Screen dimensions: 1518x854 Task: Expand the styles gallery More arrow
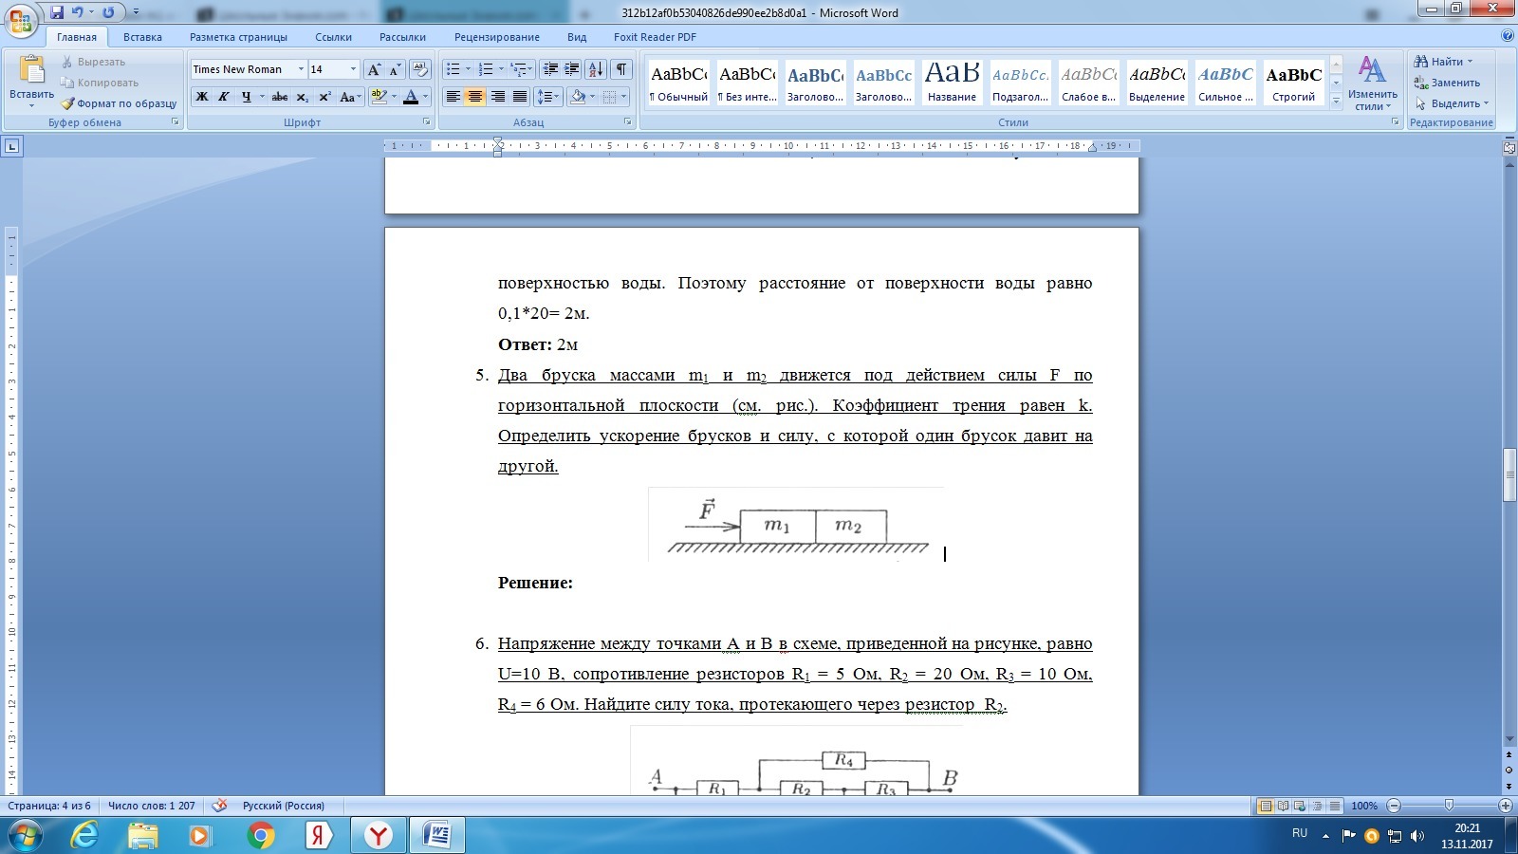pos(1336,102)
